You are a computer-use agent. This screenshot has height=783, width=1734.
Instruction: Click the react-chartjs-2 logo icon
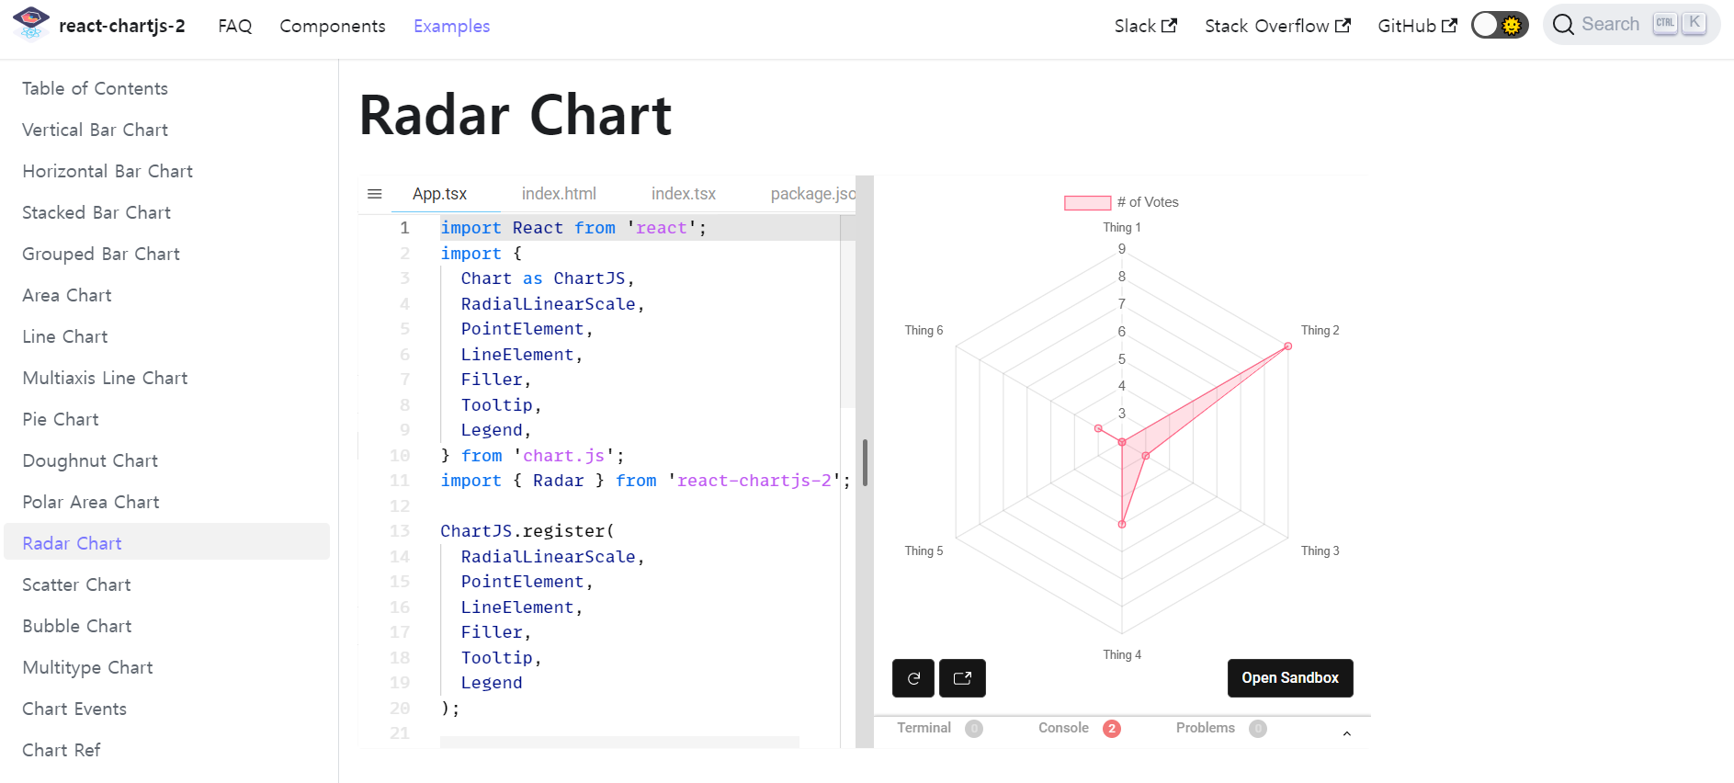coord(31,24)
